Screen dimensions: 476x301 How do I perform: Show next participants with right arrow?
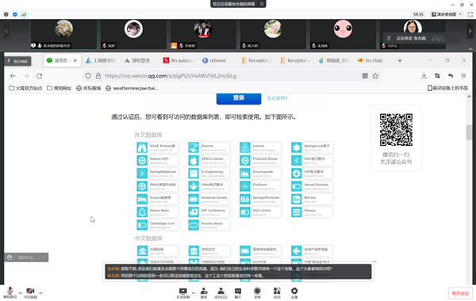click(470, 31)
